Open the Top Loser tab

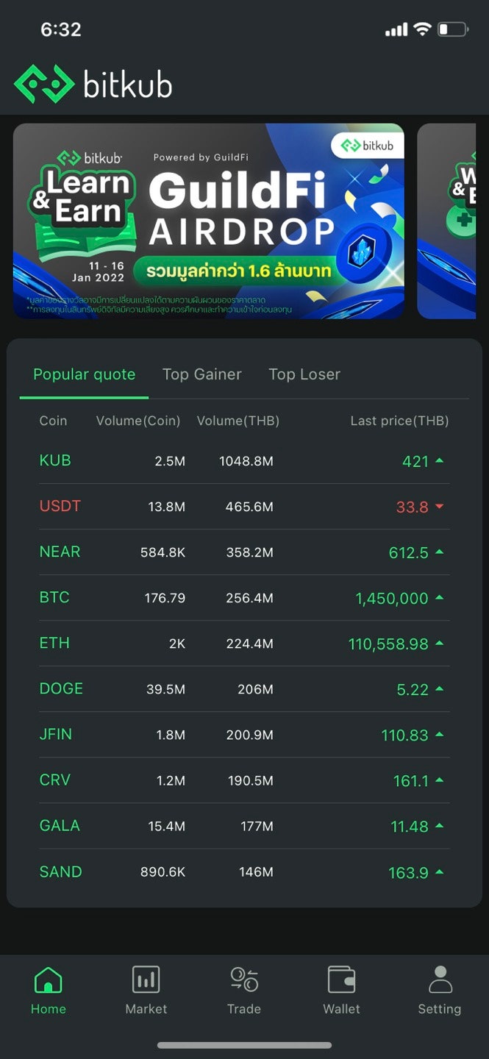tap(304, 374)
